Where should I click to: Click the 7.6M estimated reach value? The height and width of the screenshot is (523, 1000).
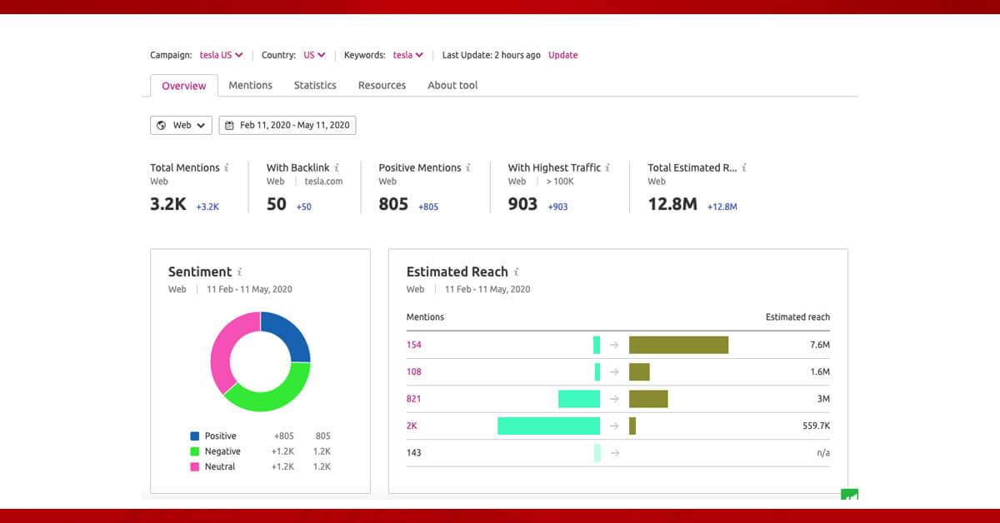[820, 345]
